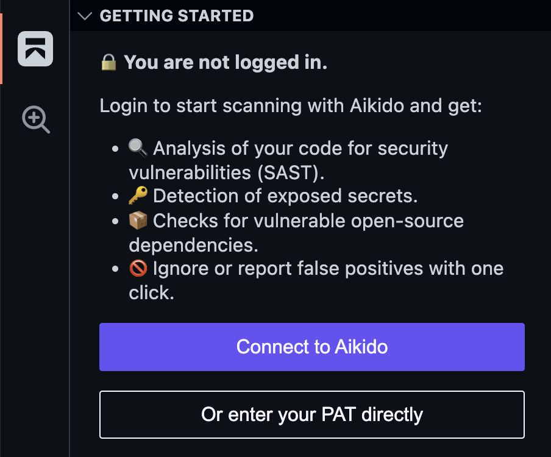Open the Aikido view in activity bar
Image resolution: width=551 pixels, height=457 pixels.
pos(35,49)
